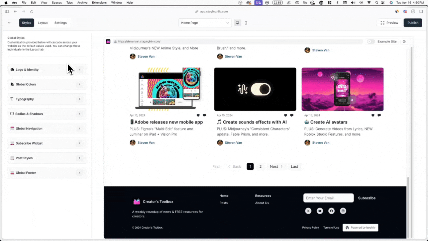Viewport: 428px width, 241px height.
Task: Open the Wi-Fi status icon in menu bar
Action: tap(369, 3)
